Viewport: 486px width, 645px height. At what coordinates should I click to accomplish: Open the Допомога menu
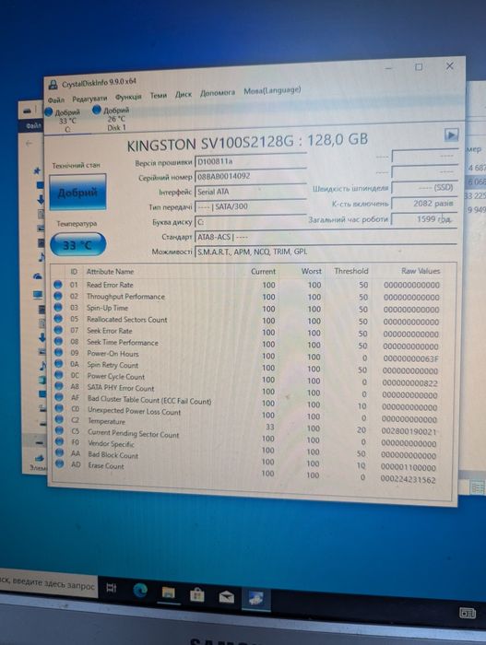click(218, 92)
